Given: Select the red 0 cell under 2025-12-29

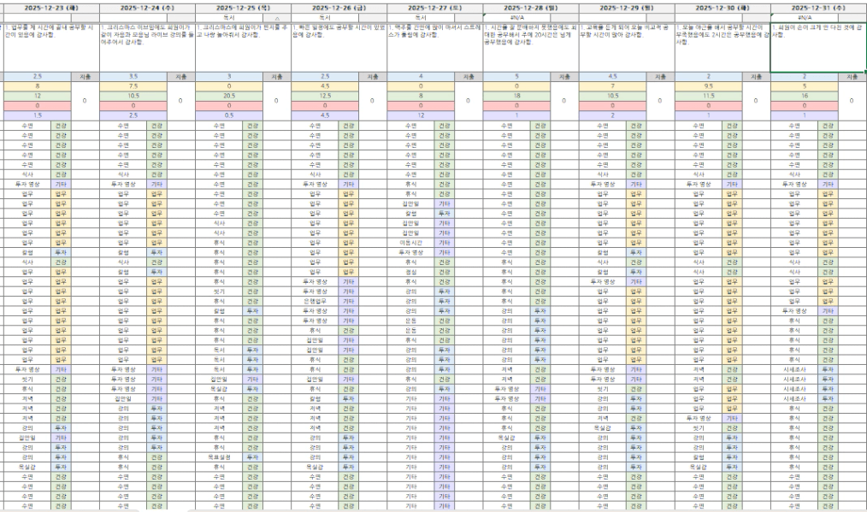Looking at the screenshot, I should coord(613,106).
